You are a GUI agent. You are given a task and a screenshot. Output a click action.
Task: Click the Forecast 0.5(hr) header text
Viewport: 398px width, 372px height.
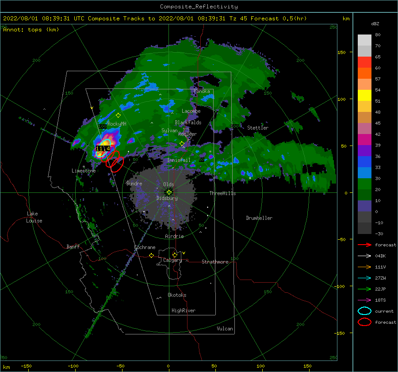coord(279,19)
